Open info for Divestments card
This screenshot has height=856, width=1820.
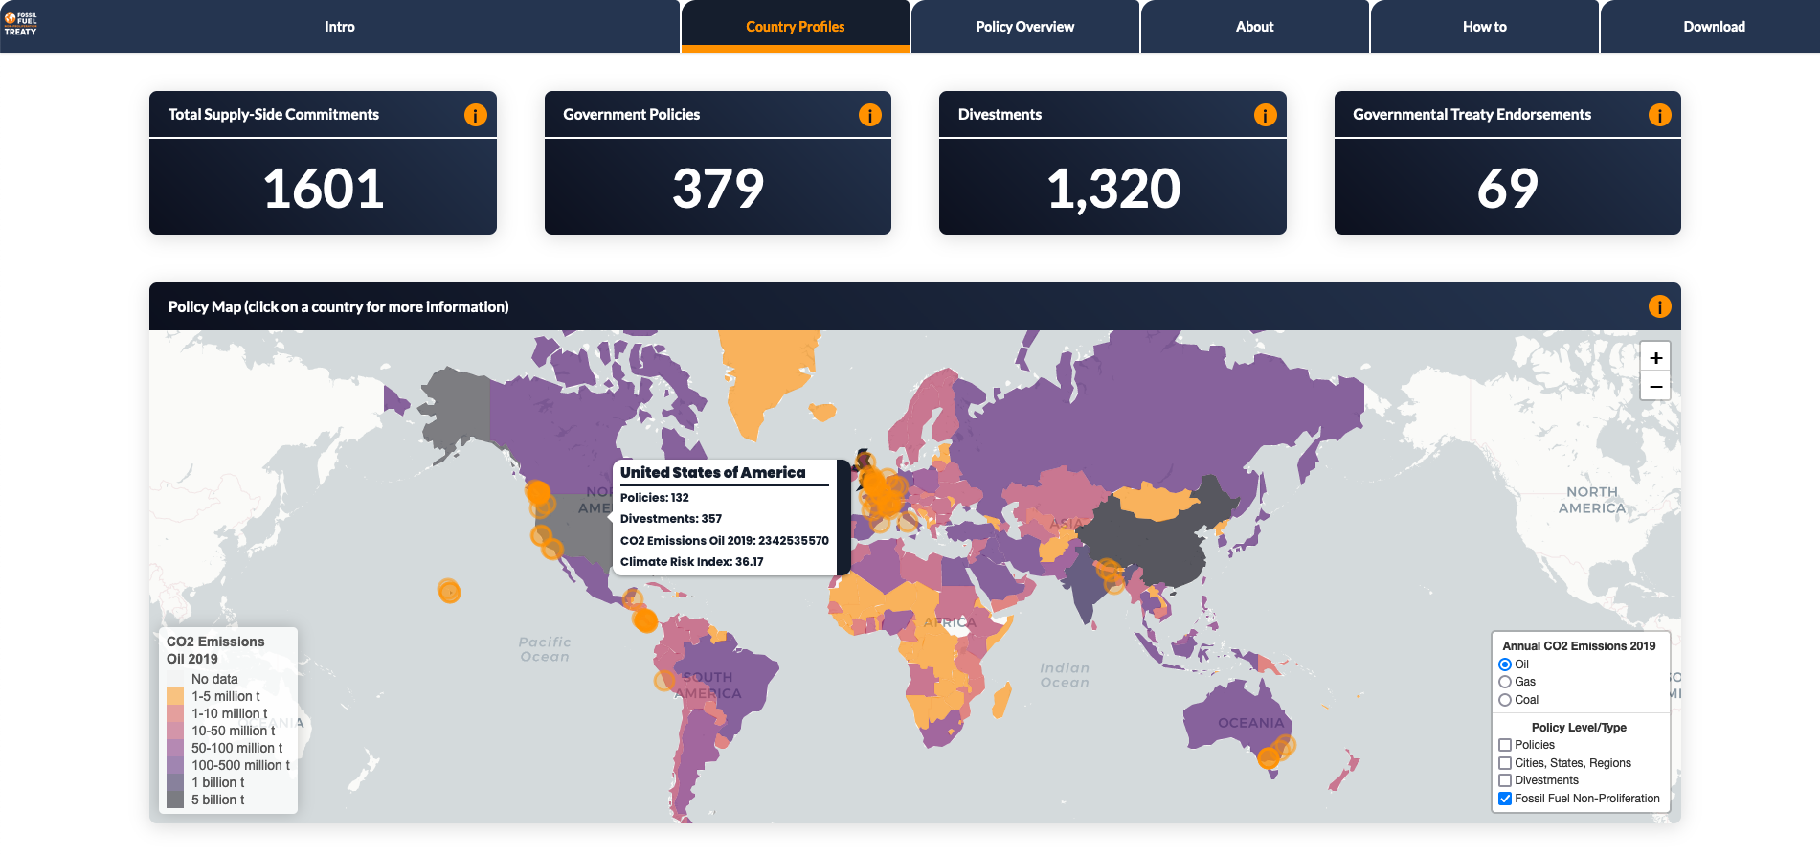tap(1266, 115)
